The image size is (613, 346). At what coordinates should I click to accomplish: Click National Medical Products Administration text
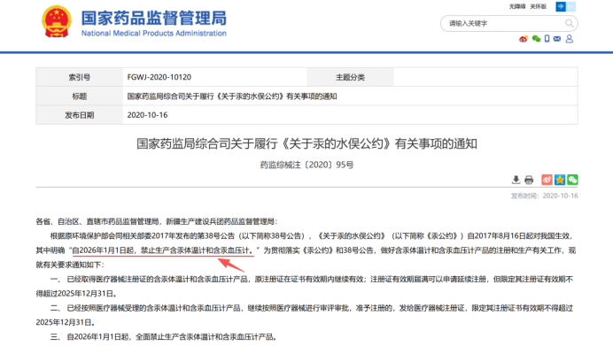[x=153, y=34]
